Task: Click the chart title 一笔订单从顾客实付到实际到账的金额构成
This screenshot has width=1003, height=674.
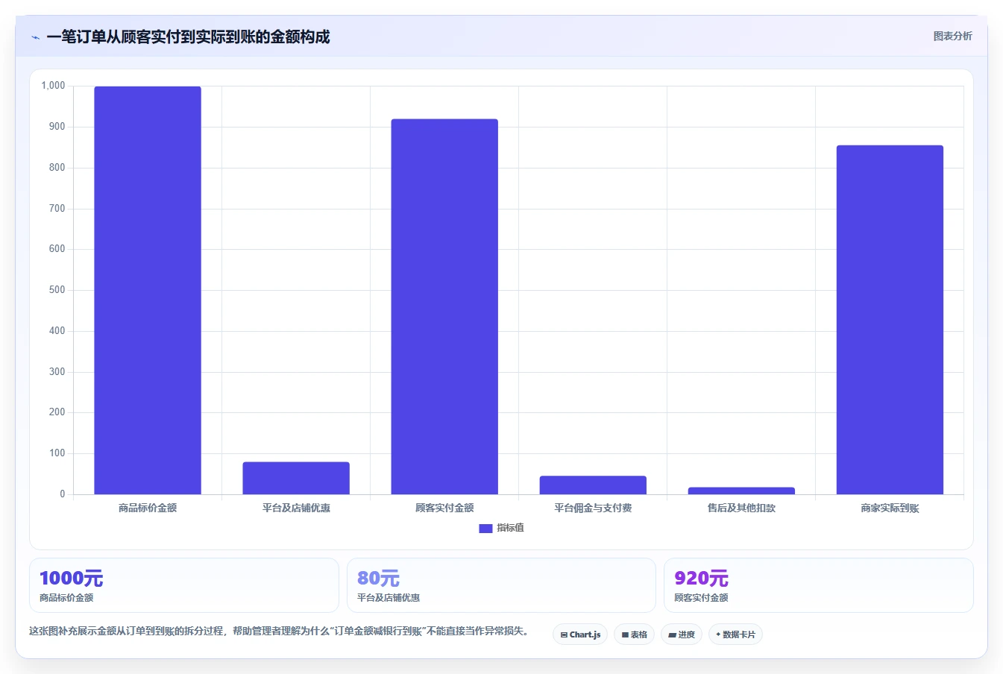Action: (x=188, y=37)
